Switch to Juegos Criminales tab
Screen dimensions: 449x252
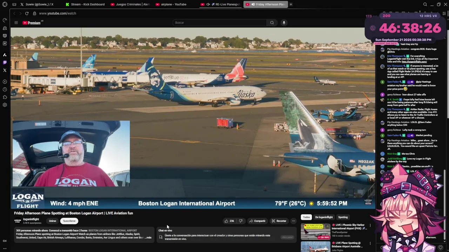[130, 5]
